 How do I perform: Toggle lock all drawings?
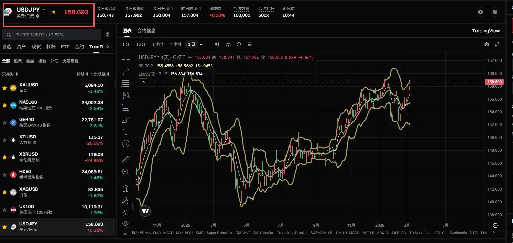(x=126, y=213)
